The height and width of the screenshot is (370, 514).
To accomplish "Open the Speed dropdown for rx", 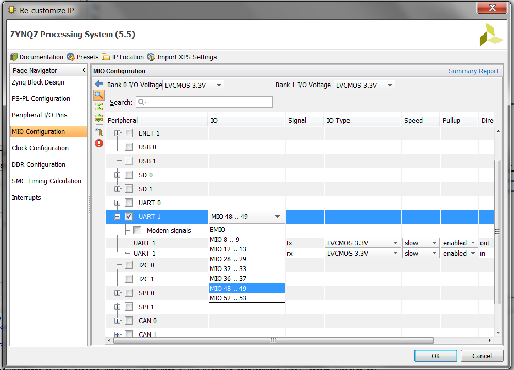I will tap(421, 254).
